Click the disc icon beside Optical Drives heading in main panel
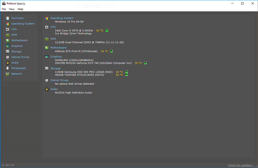 pyautogui.click(x=47, y=80)
